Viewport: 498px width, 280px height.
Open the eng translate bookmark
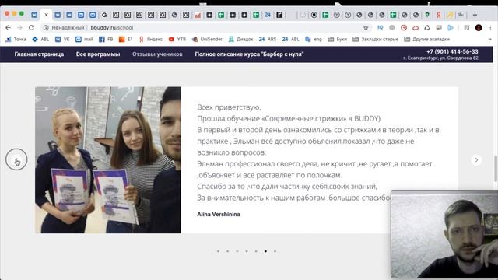click(314, 40)
